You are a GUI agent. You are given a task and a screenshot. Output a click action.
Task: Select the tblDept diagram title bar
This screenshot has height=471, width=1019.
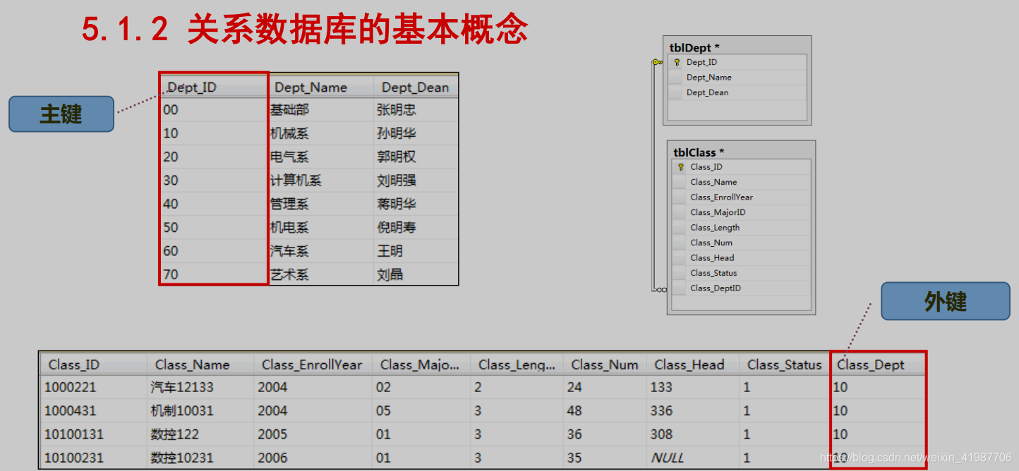(737, 47)
